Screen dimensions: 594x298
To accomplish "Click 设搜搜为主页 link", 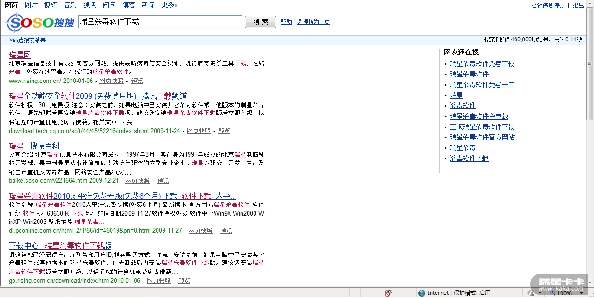I will (313, 22).
